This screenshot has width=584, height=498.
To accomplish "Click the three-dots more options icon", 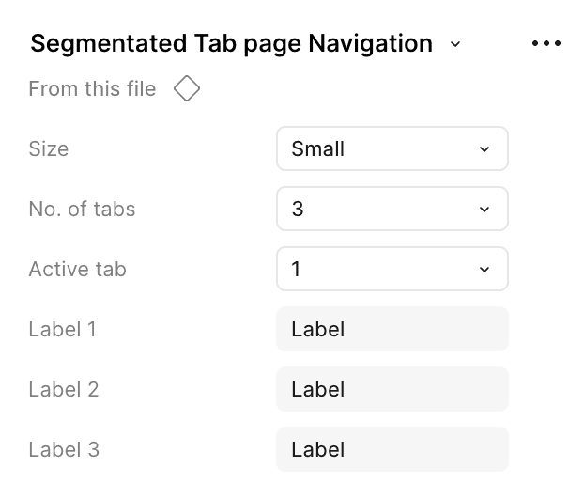I will [546, 43].
